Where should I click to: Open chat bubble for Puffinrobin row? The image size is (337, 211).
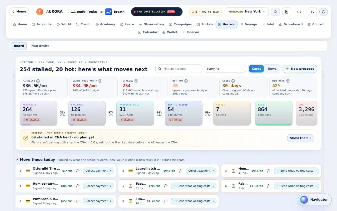coord(78,201)
